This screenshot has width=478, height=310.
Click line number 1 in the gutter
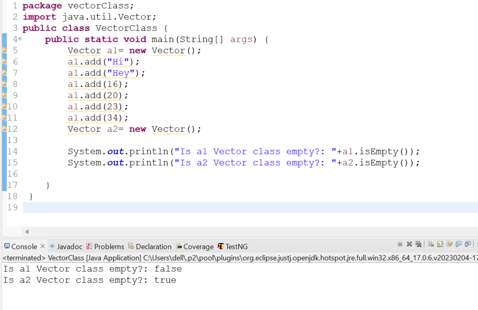point(15,6)
